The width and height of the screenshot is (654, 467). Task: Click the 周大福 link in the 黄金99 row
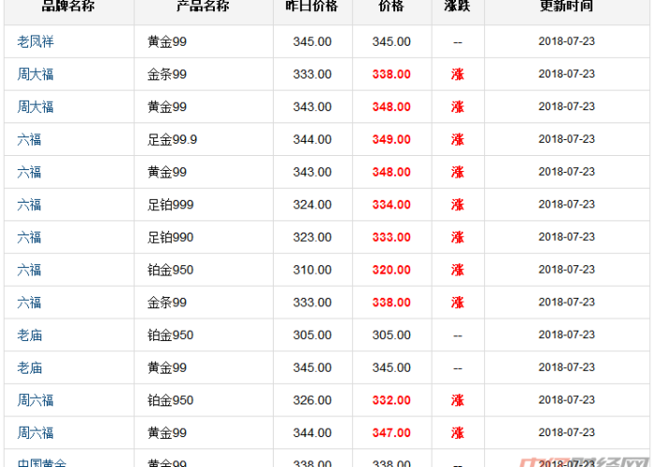[36, 106]
